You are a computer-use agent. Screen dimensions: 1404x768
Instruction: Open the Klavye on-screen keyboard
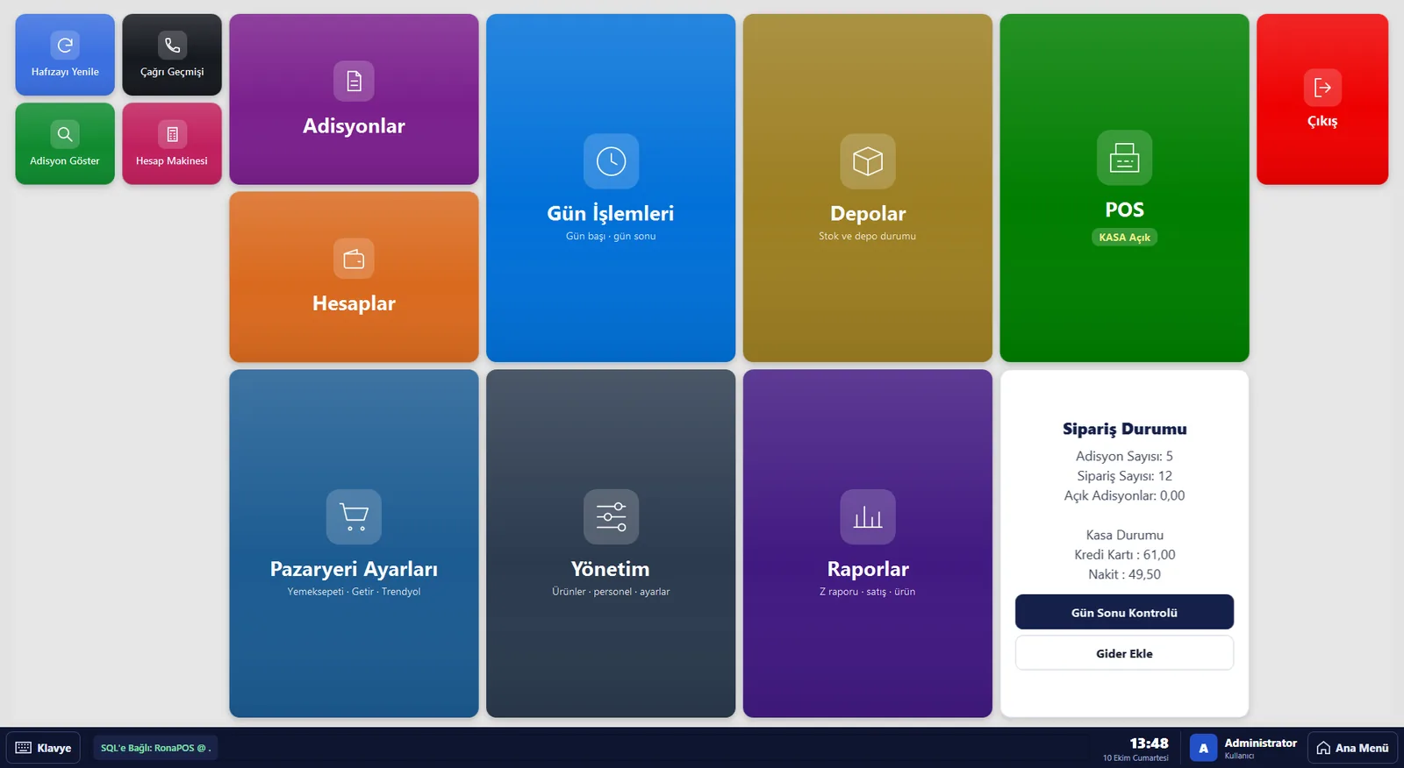pos(43,748)
